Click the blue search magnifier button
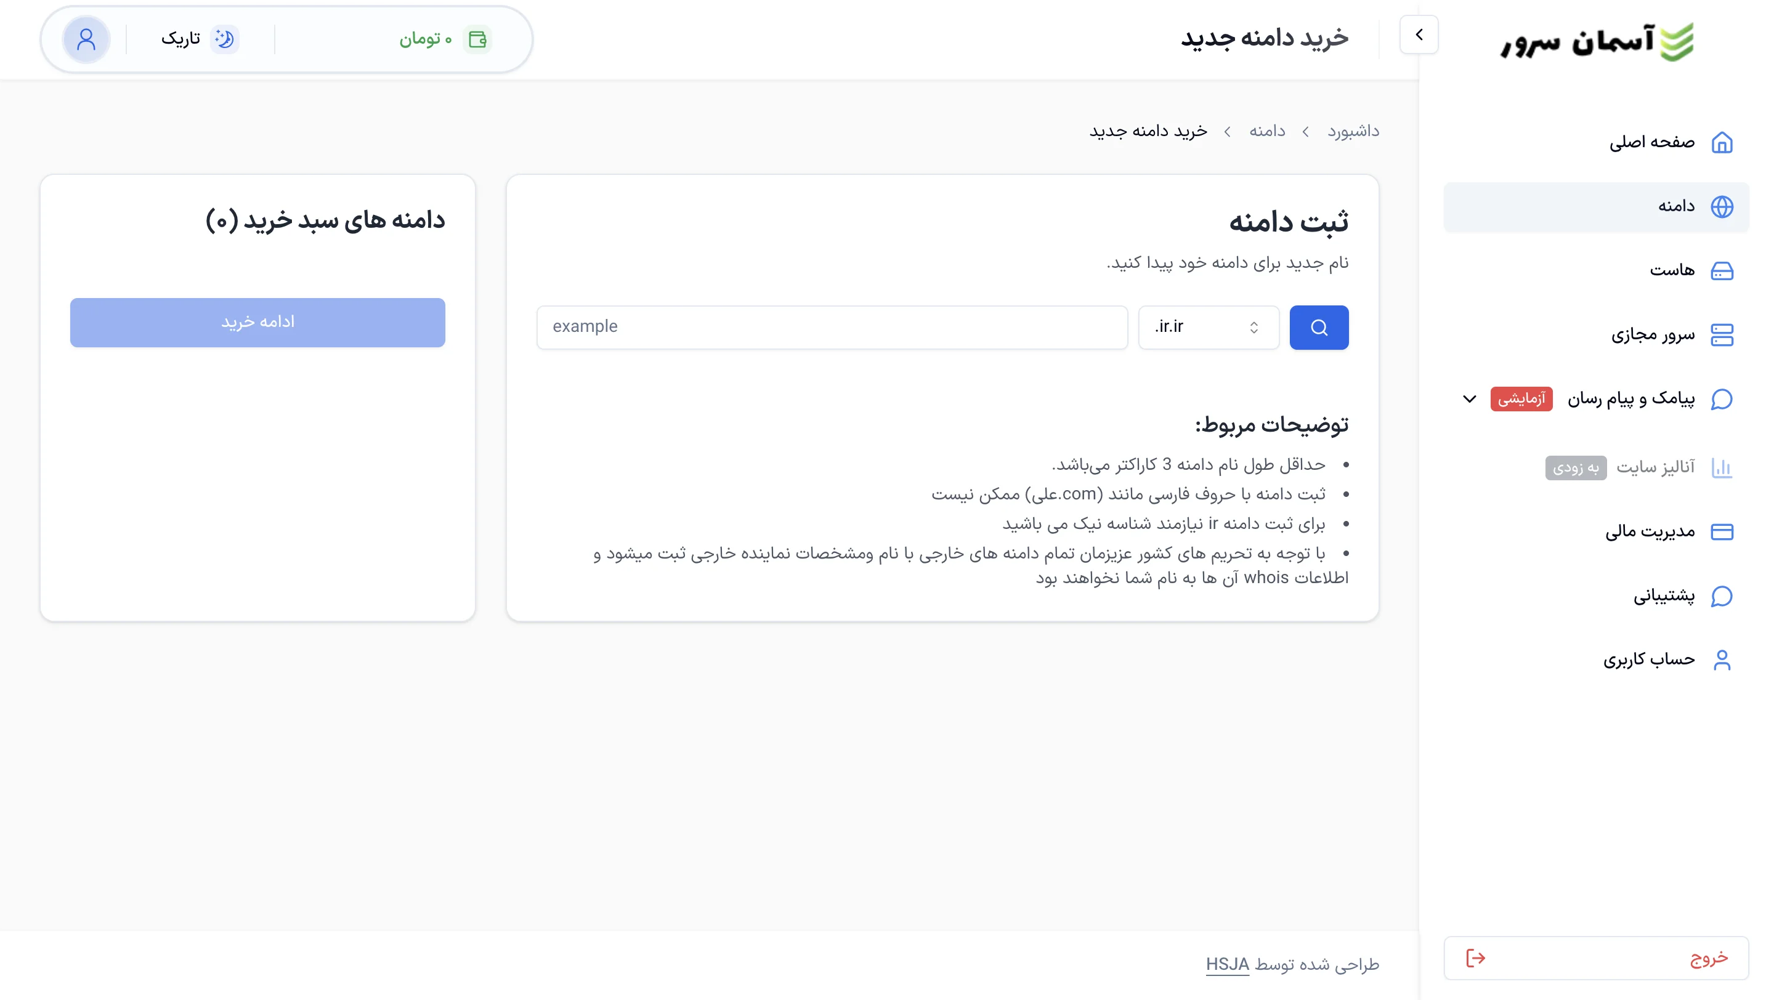 click(1318, 327)
